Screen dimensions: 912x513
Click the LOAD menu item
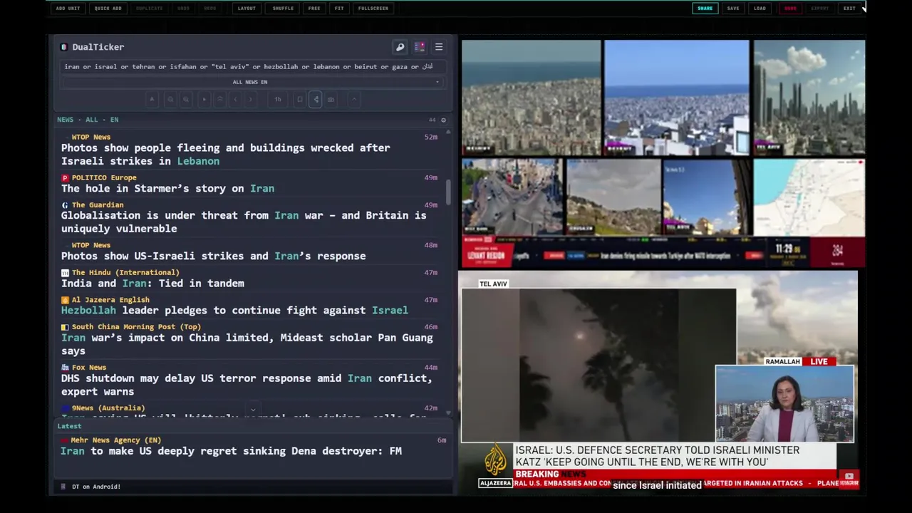click(x=760, y=9)
